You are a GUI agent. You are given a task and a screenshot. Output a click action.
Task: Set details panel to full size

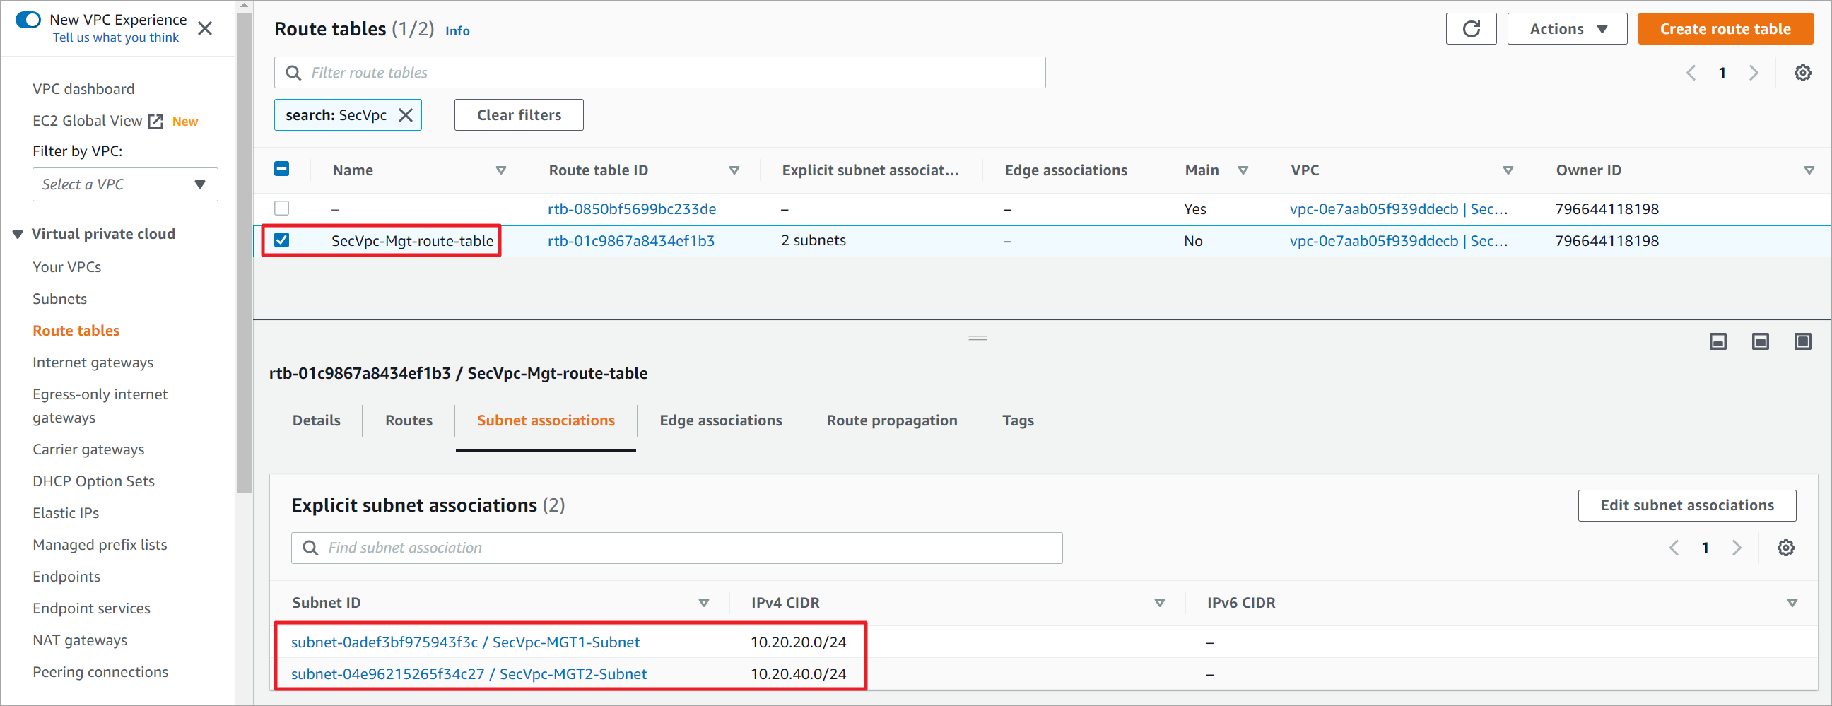point(1802,342)
